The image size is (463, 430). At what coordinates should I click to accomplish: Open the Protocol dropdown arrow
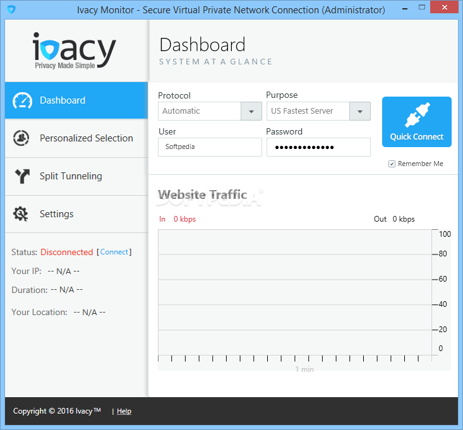coord(251,111)
